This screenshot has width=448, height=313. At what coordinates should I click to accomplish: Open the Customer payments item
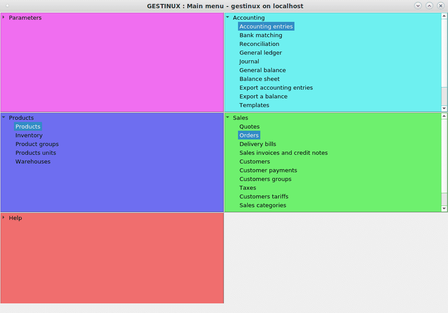[x=268, y=170]
